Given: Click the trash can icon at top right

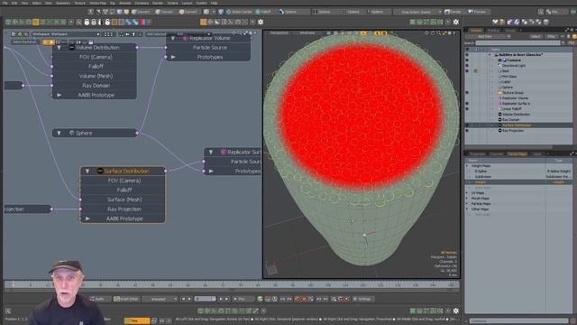Looking at the screenshot, I should click(x=545, y=22).
